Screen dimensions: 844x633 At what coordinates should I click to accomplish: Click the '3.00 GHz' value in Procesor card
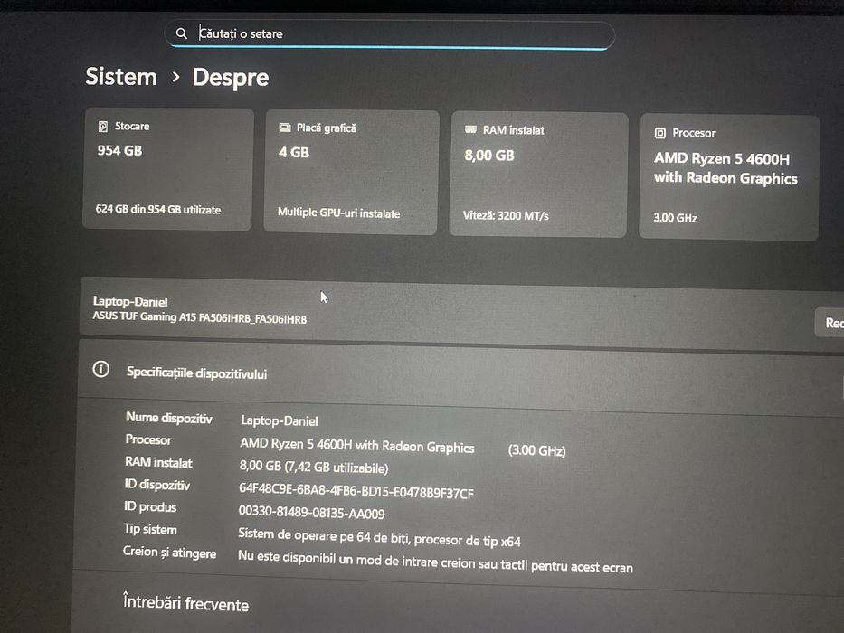click(x=675, y=218)
